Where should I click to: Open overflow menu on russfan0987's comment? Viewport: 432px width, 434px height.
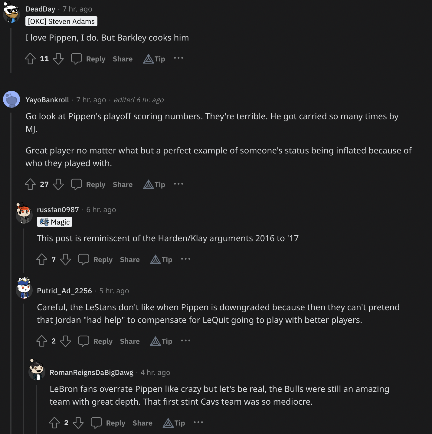185,259
